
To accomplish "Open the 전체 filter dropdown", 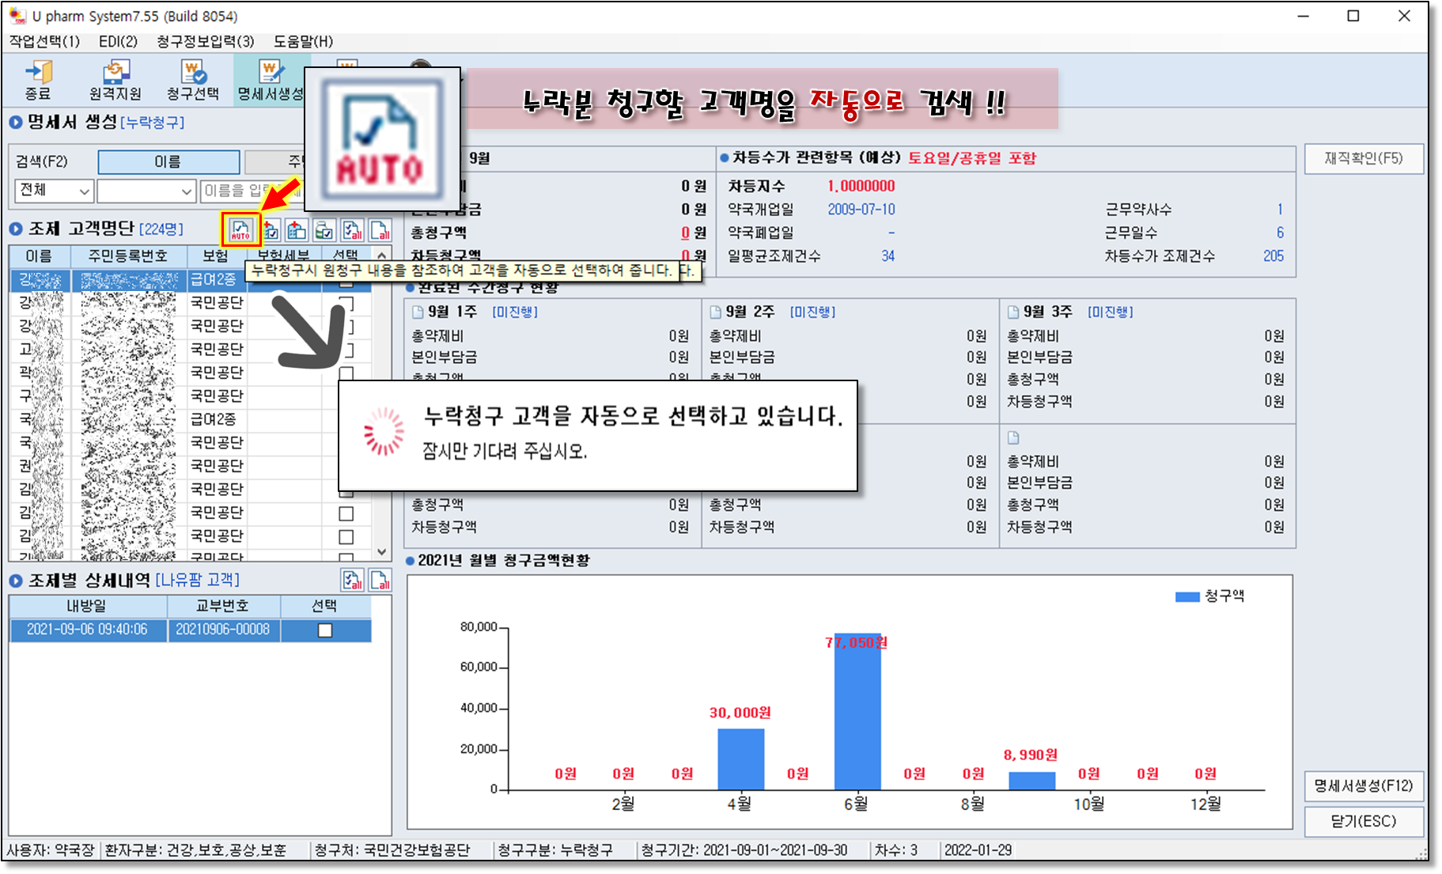I will click(54, 191).
